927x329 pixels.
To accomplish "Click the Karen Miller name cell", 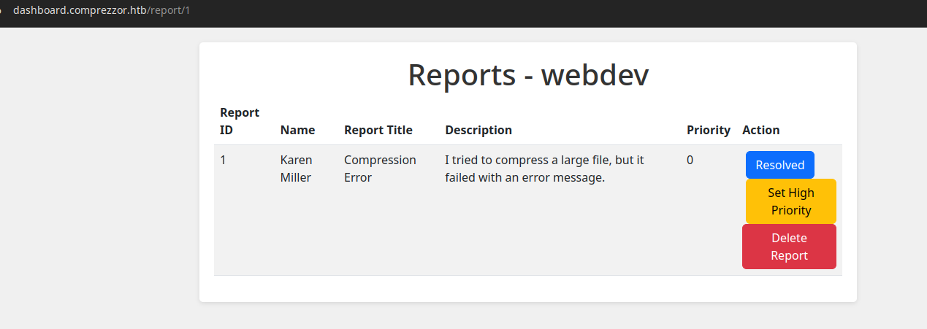I will pos(297,169).
